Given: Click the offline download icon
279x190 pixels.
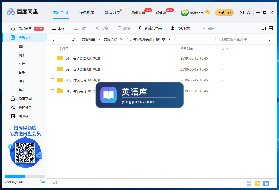Looking at the screenshot, I should [x=172, y=28].
